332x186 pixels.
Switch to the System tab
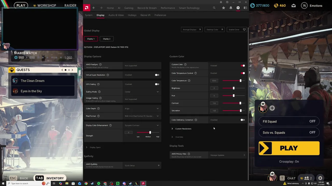coord(89,15)
